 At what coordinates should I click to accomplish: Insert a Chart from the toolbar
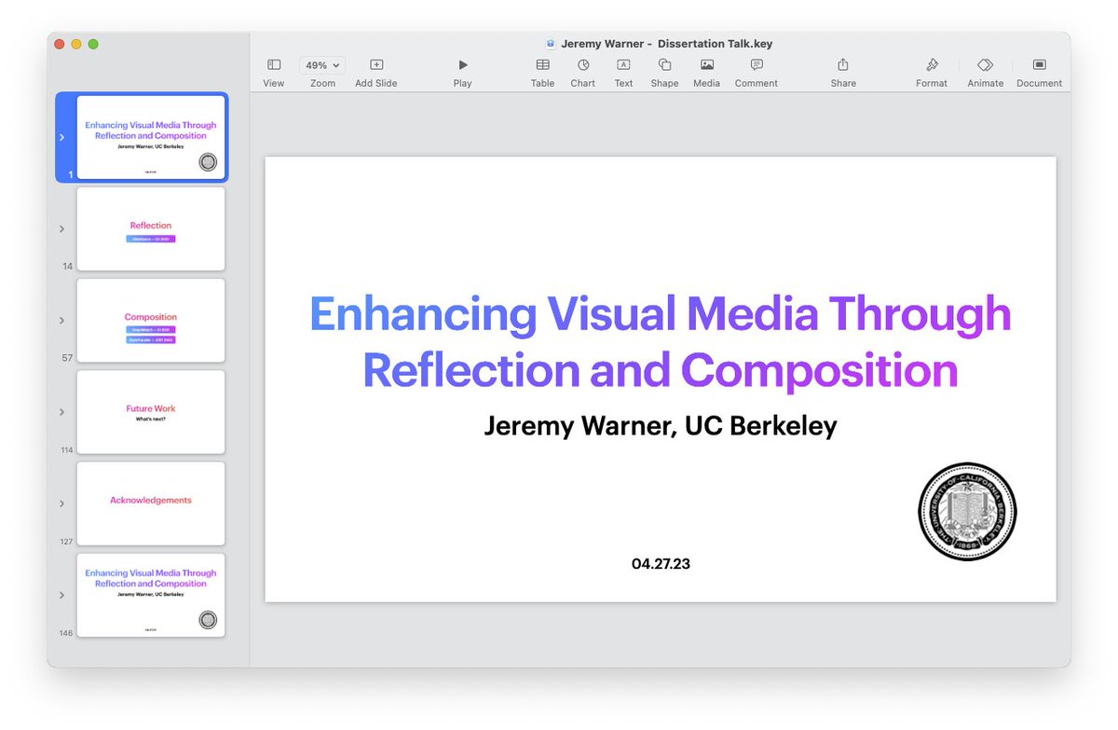(x=583, y=73)
